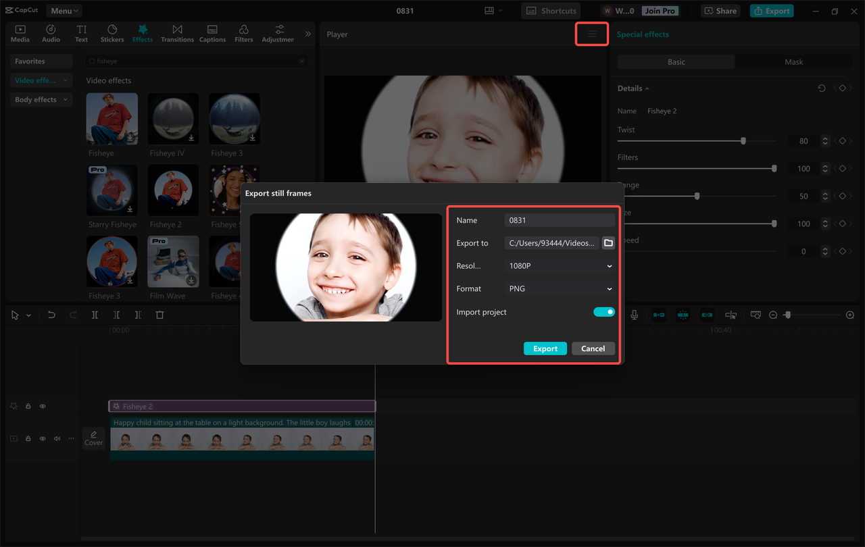865x547 pixels.
Task: Click the Export to path field
Action: click(551, 243)
